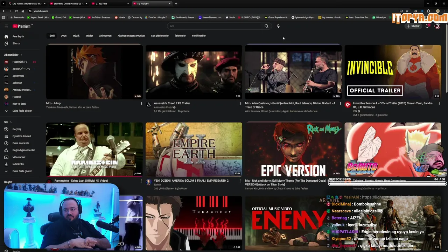Open options for Empire Earth 2 video

[x=240, y=181]
